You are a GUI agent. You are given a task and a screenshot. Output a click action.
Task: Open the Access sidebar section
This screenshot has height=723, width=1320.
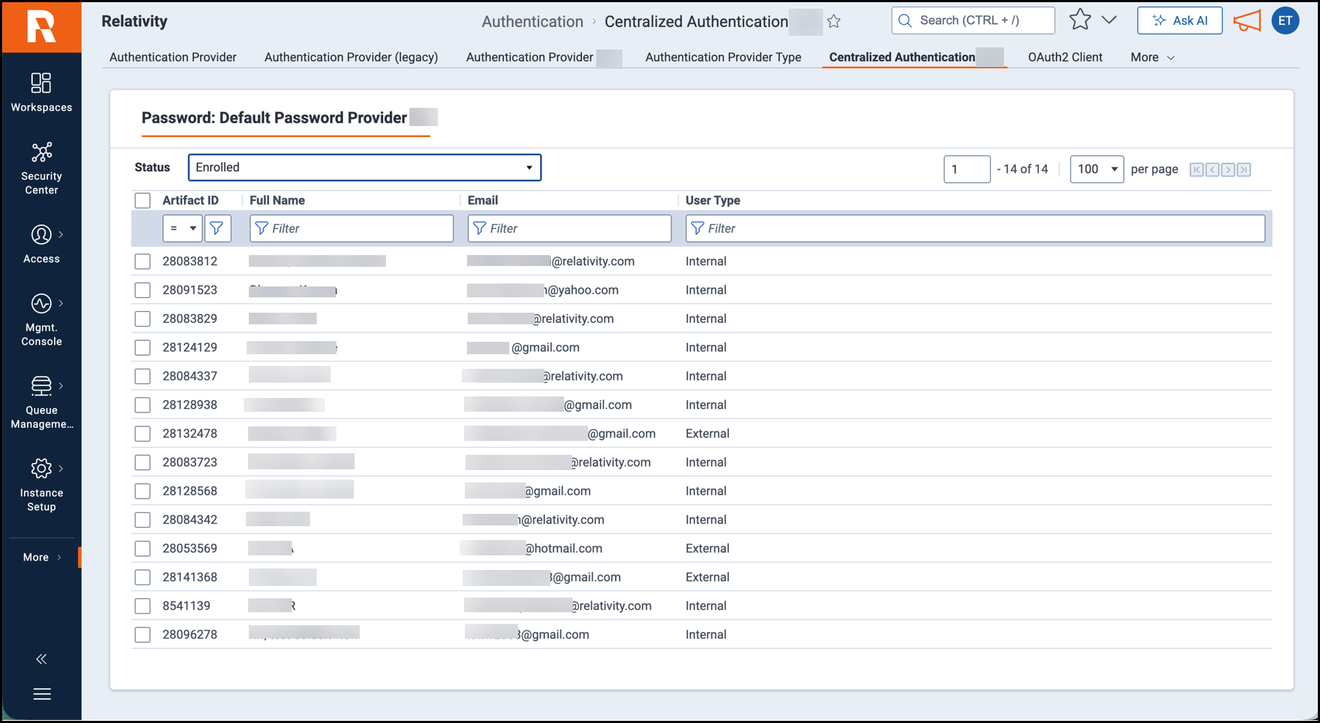[x=42, y=244]
